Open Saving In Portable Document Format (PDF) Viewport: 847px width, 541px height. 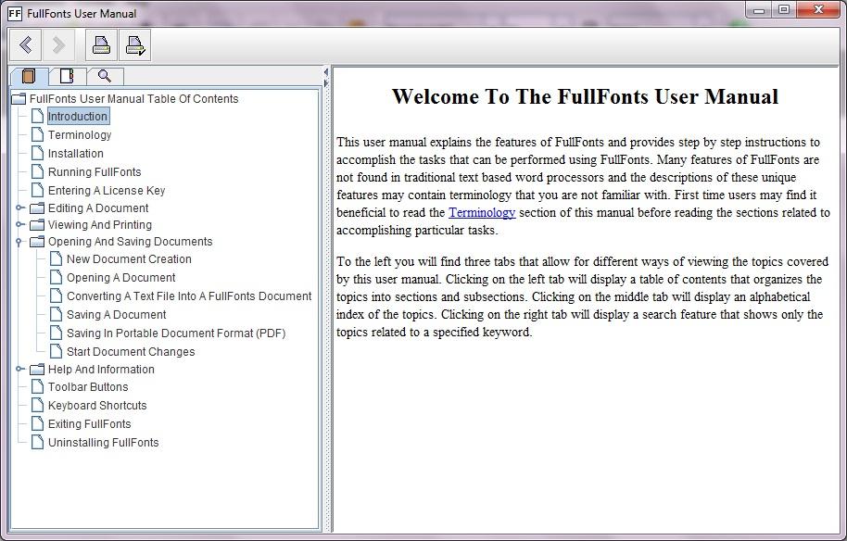click(176, 333)
